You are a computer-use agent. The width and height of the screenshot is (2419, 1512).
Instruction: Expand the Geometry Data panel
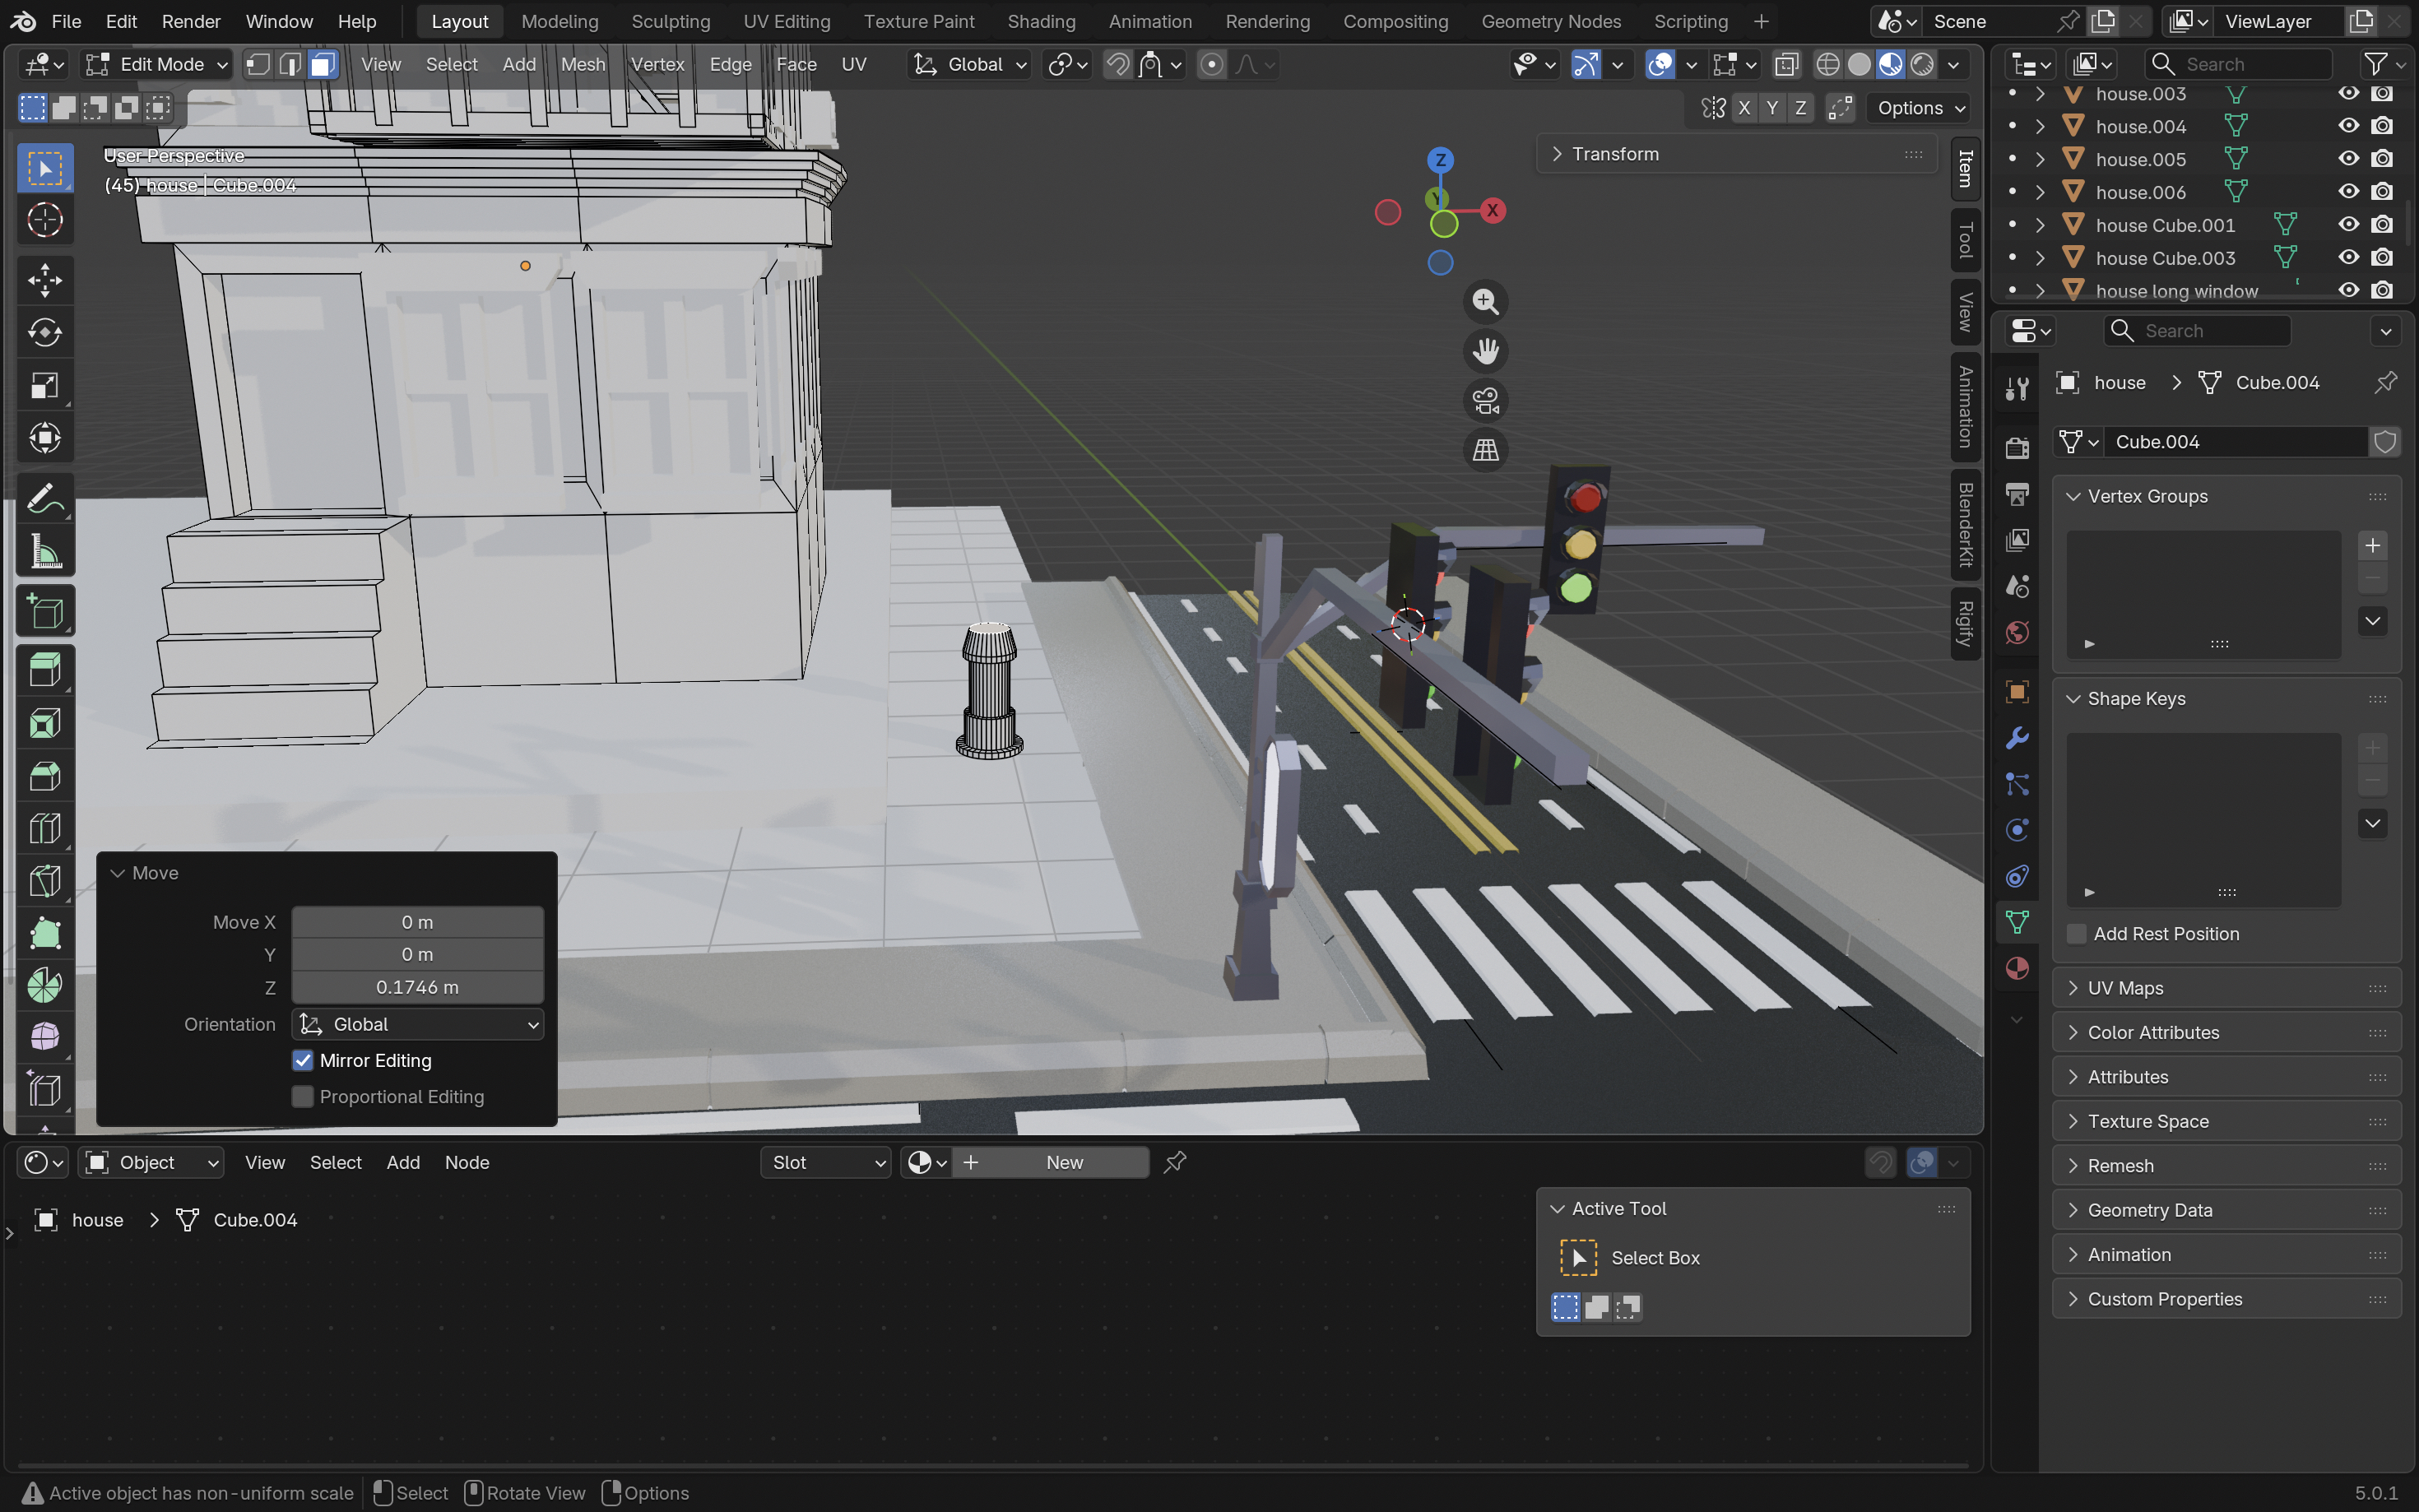point(2226,1210)
